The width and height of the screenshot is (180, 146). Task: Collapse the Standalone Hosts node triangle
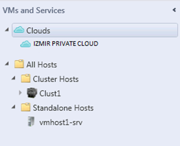pos(13,107)
